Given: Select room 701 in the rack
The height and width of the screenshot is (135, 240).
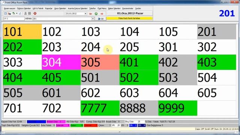Looking at the screenshot, I should tap(22, 108).
